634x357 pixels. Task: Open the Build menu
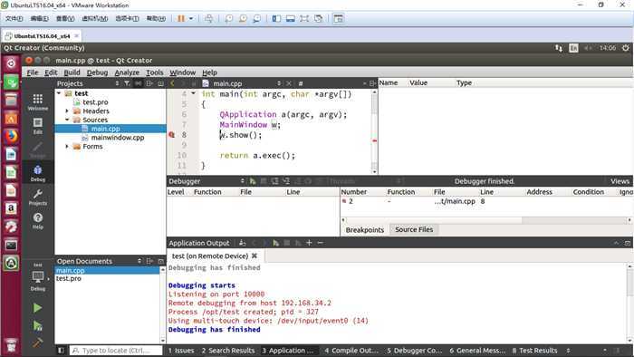tap(72, 72)
